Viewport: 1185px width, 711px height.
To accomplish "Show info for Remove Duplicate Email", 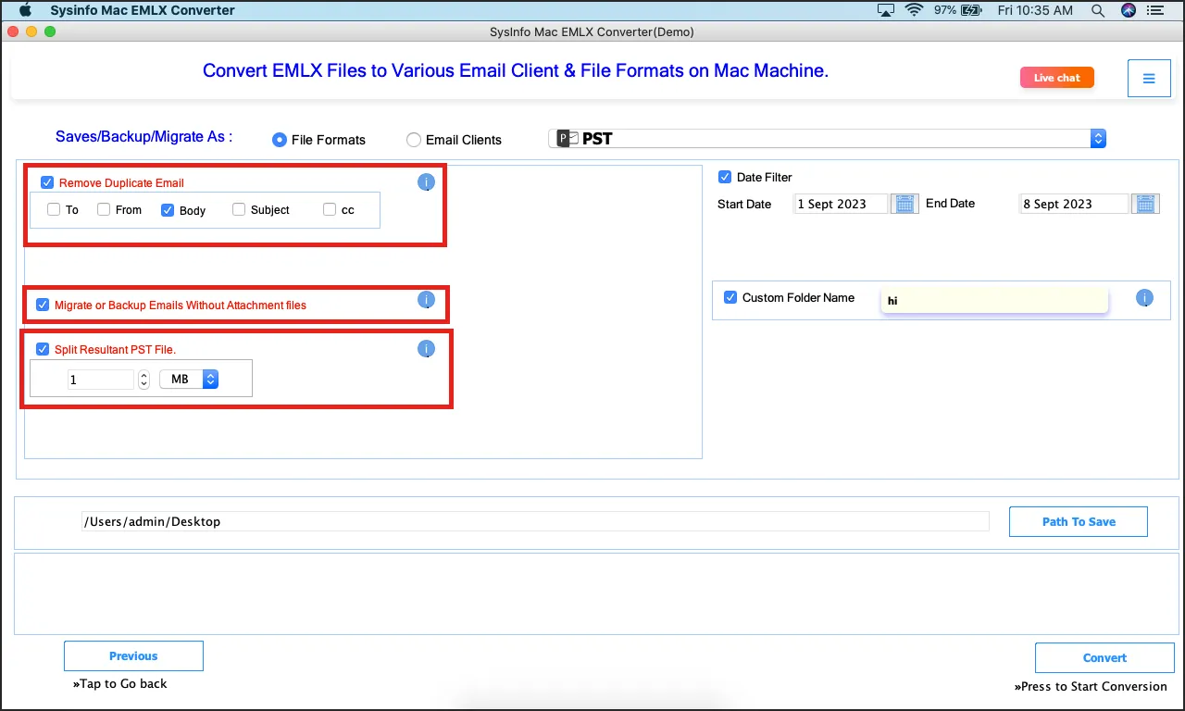I will [426, 182].
